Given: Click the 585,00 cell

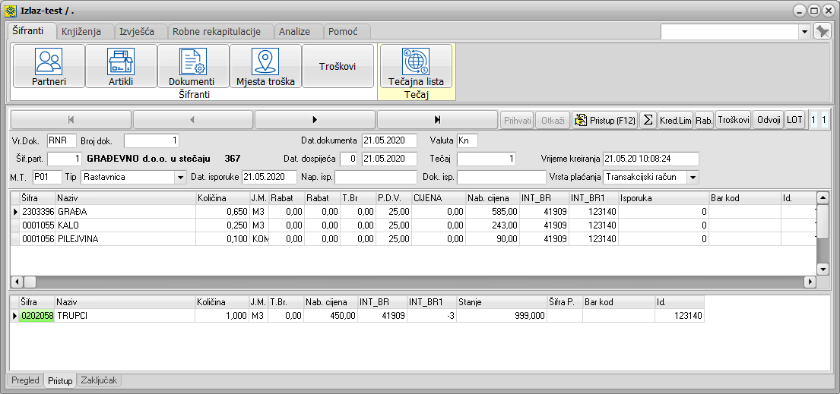Looking at the screenshot, I should [x=493, y=212].
